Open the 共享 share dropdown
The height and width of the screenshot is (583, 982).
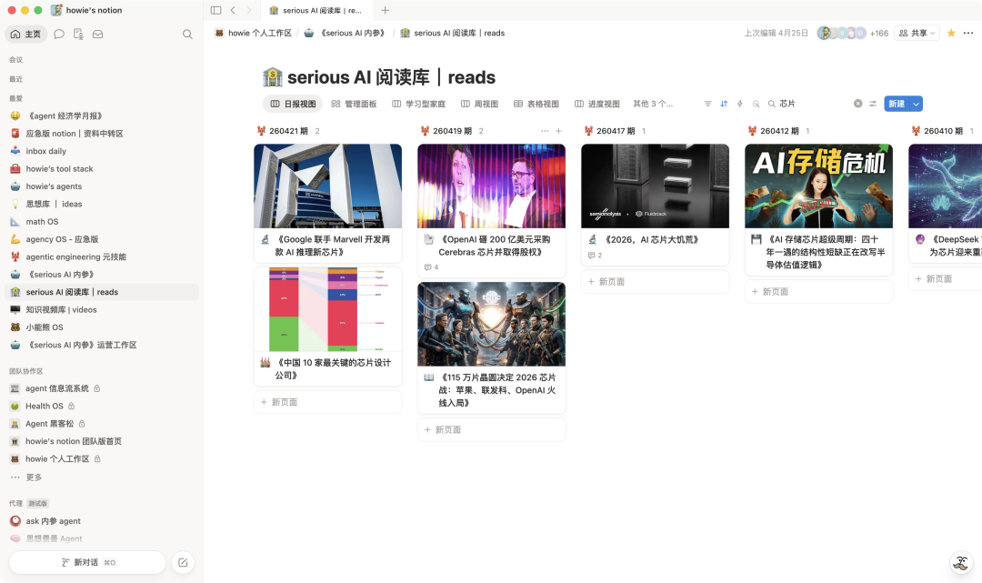click(x=917, y=33)
